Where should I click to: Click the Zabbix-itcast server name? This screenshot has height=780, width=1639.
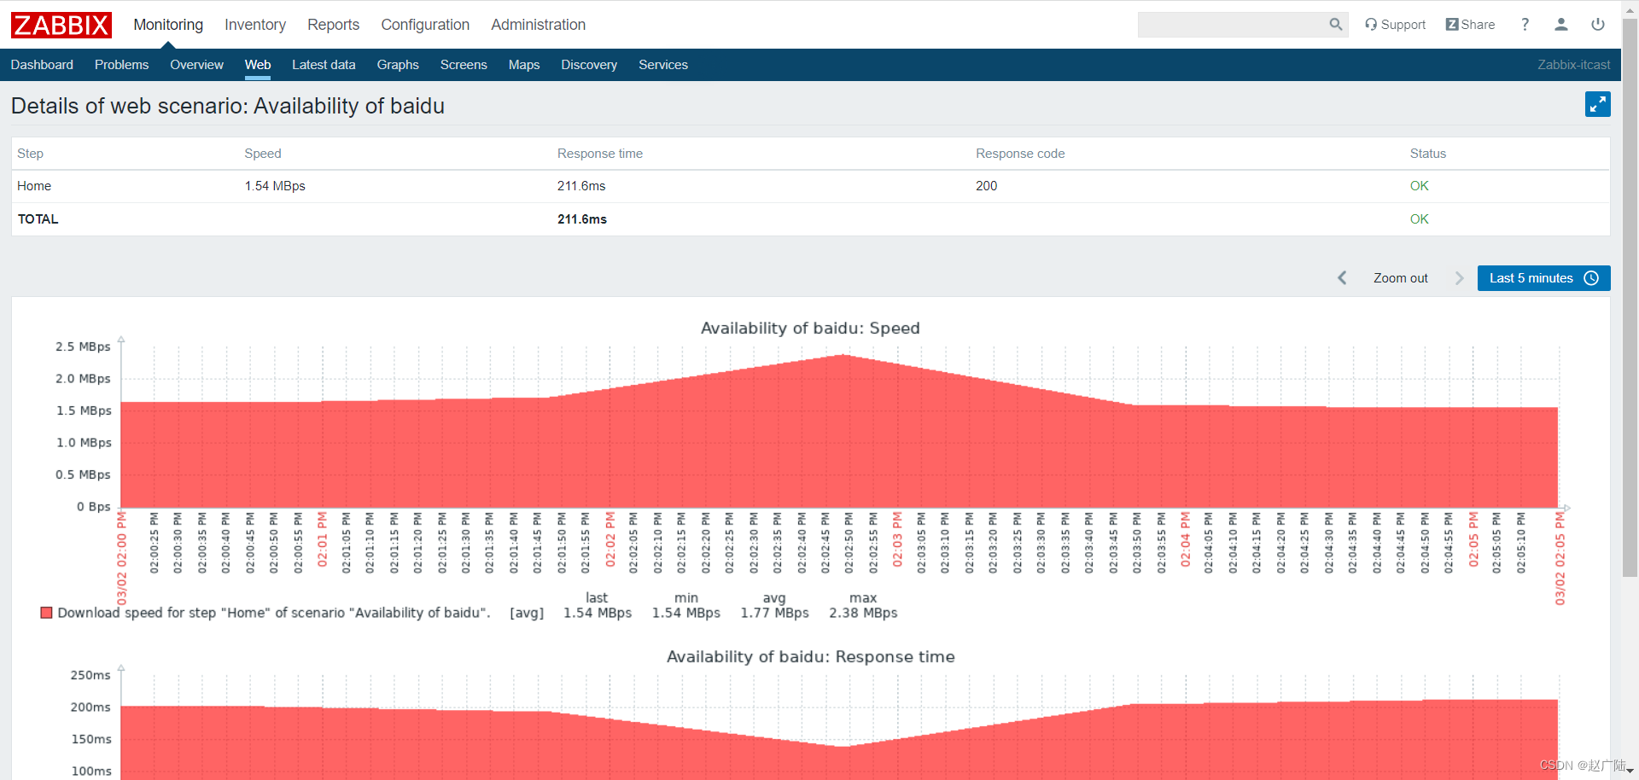click(1573, 65)
